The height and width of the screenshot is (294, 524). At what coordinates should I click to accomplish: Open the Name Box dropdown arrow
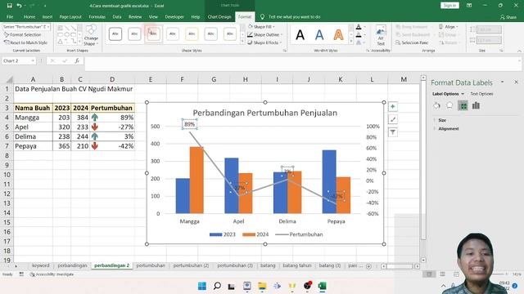33,60
